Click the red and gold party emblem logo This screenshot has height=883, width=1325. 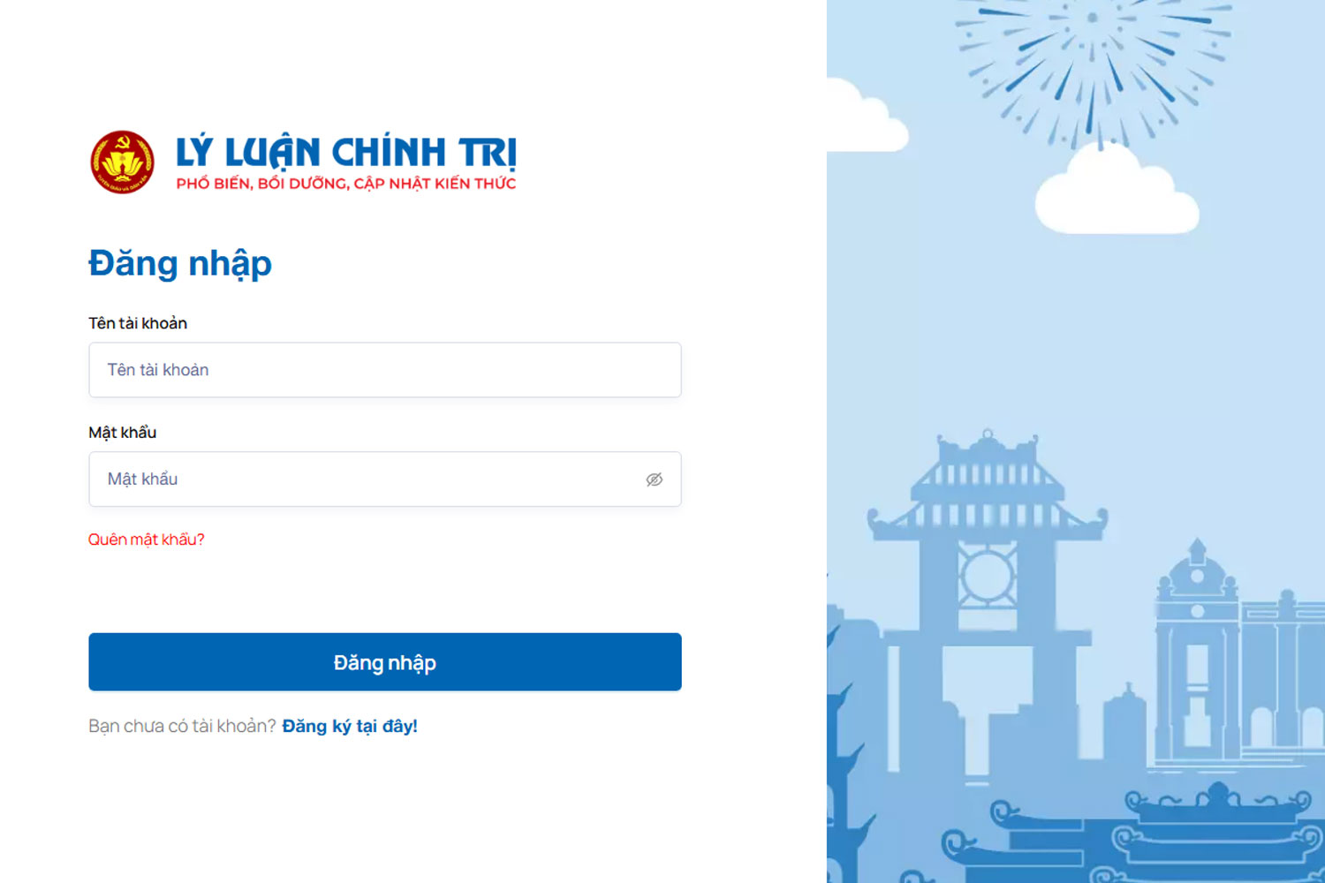point(122,162)
